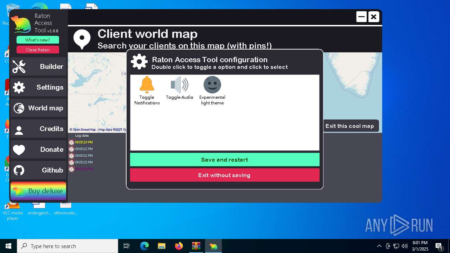Click the network icon in system tray
The width and height of the screenshot is (450, 253).
point(396,246)
